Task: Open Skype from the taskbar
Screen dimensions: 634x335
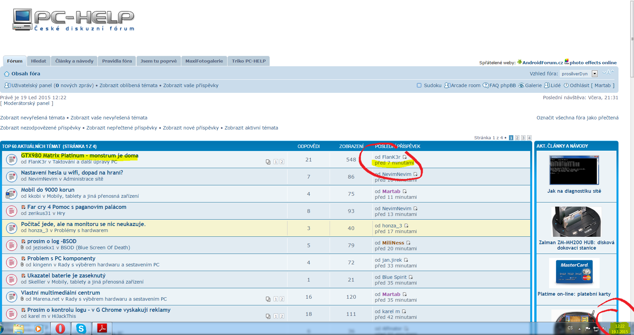Action: (x=81, y=329)
